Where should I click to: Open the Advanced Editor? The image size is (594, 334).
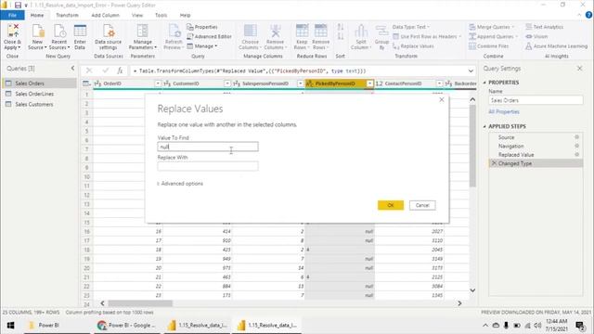pyautogui.click(x=209, y=36)
